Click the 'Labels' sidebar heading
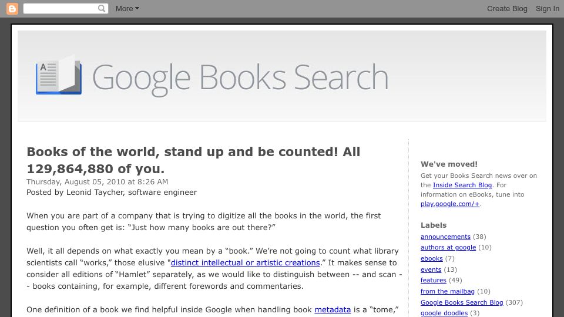 [434, 225]
